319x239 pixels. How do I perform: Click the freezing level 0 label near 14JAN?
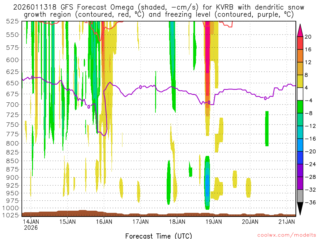[x=32, y=77]
